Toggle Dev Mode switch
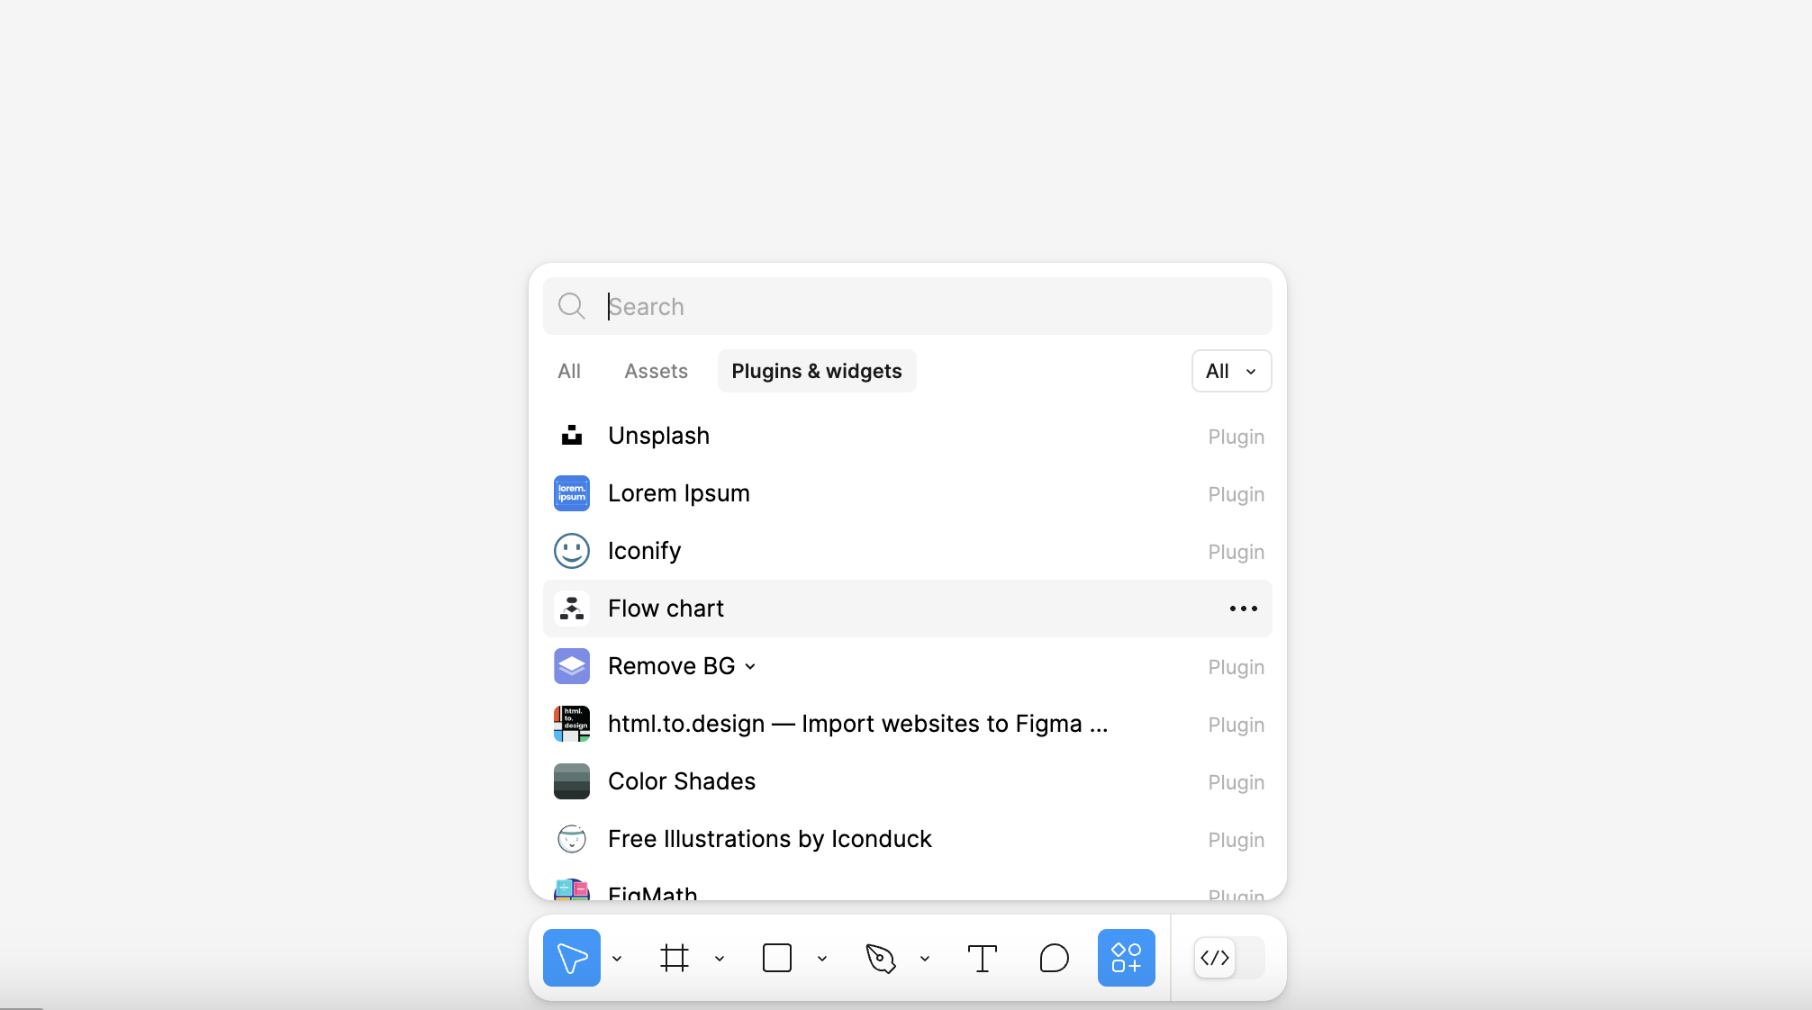 pyautogui.click(x=1228, y=958)
